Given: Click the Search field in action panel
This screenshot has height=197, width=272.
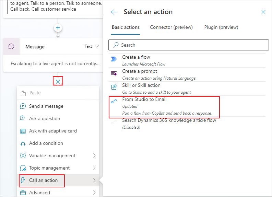Looking at the screenshot, I should click(189, 45).
